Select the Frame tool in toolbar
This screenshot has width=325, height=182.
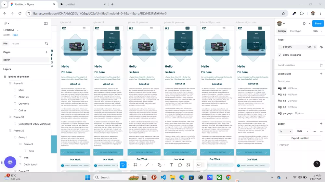135,165
